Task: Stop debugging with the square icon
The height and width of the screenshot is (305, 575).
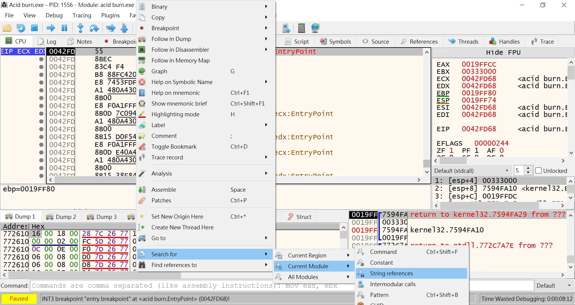Action: tap(34, 28)
